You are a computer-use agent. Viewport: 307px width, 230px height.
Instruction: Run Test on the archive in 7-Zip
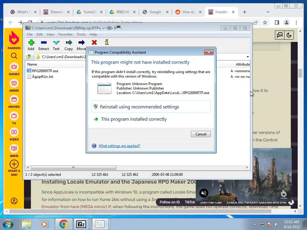pyautogui.click(x=56, y=45)
